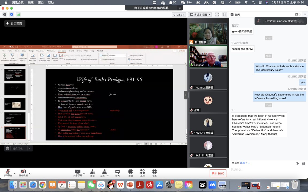Pop out the chat window icon
The width and height of the screenshot is (308, 192).
coord(297,14)
